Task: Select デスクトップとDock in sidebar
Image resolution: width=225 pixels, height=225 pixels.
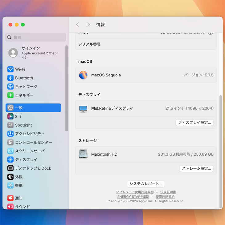Action: tap(33, 168)
